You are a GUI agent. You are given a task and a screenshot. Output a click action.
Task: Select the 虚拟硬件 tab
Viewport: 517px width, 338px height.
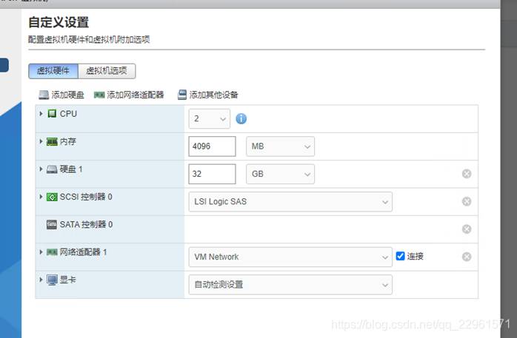(x=53, y=71)
